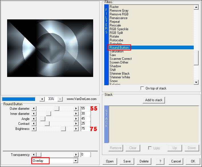
Task: Enable On top of stack checkbox
Action: (x=142, y=88)
